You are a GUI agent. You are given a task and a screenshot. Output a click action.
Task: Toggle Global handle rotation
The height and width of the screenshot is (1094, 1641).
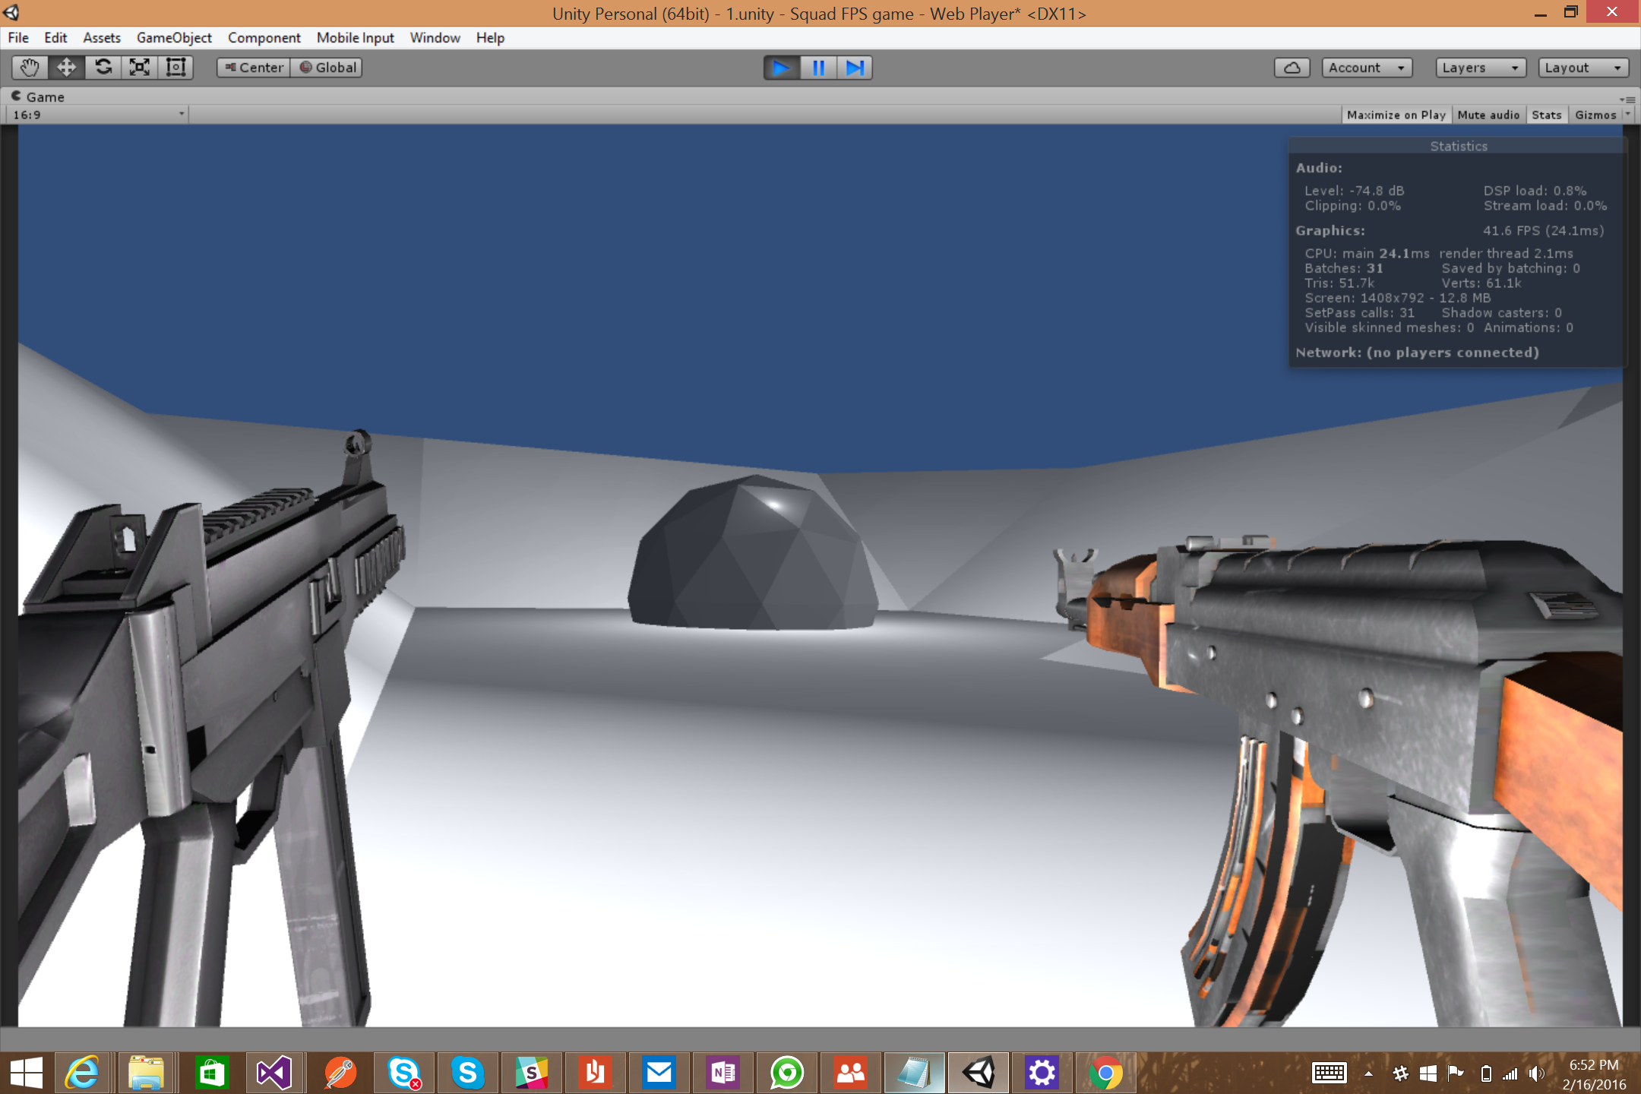click(x=327, y=68)
